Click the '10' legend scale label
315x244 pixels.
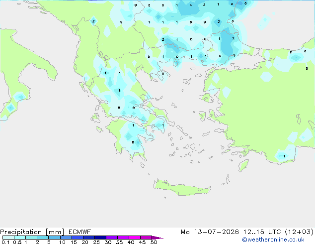(62, 242)
